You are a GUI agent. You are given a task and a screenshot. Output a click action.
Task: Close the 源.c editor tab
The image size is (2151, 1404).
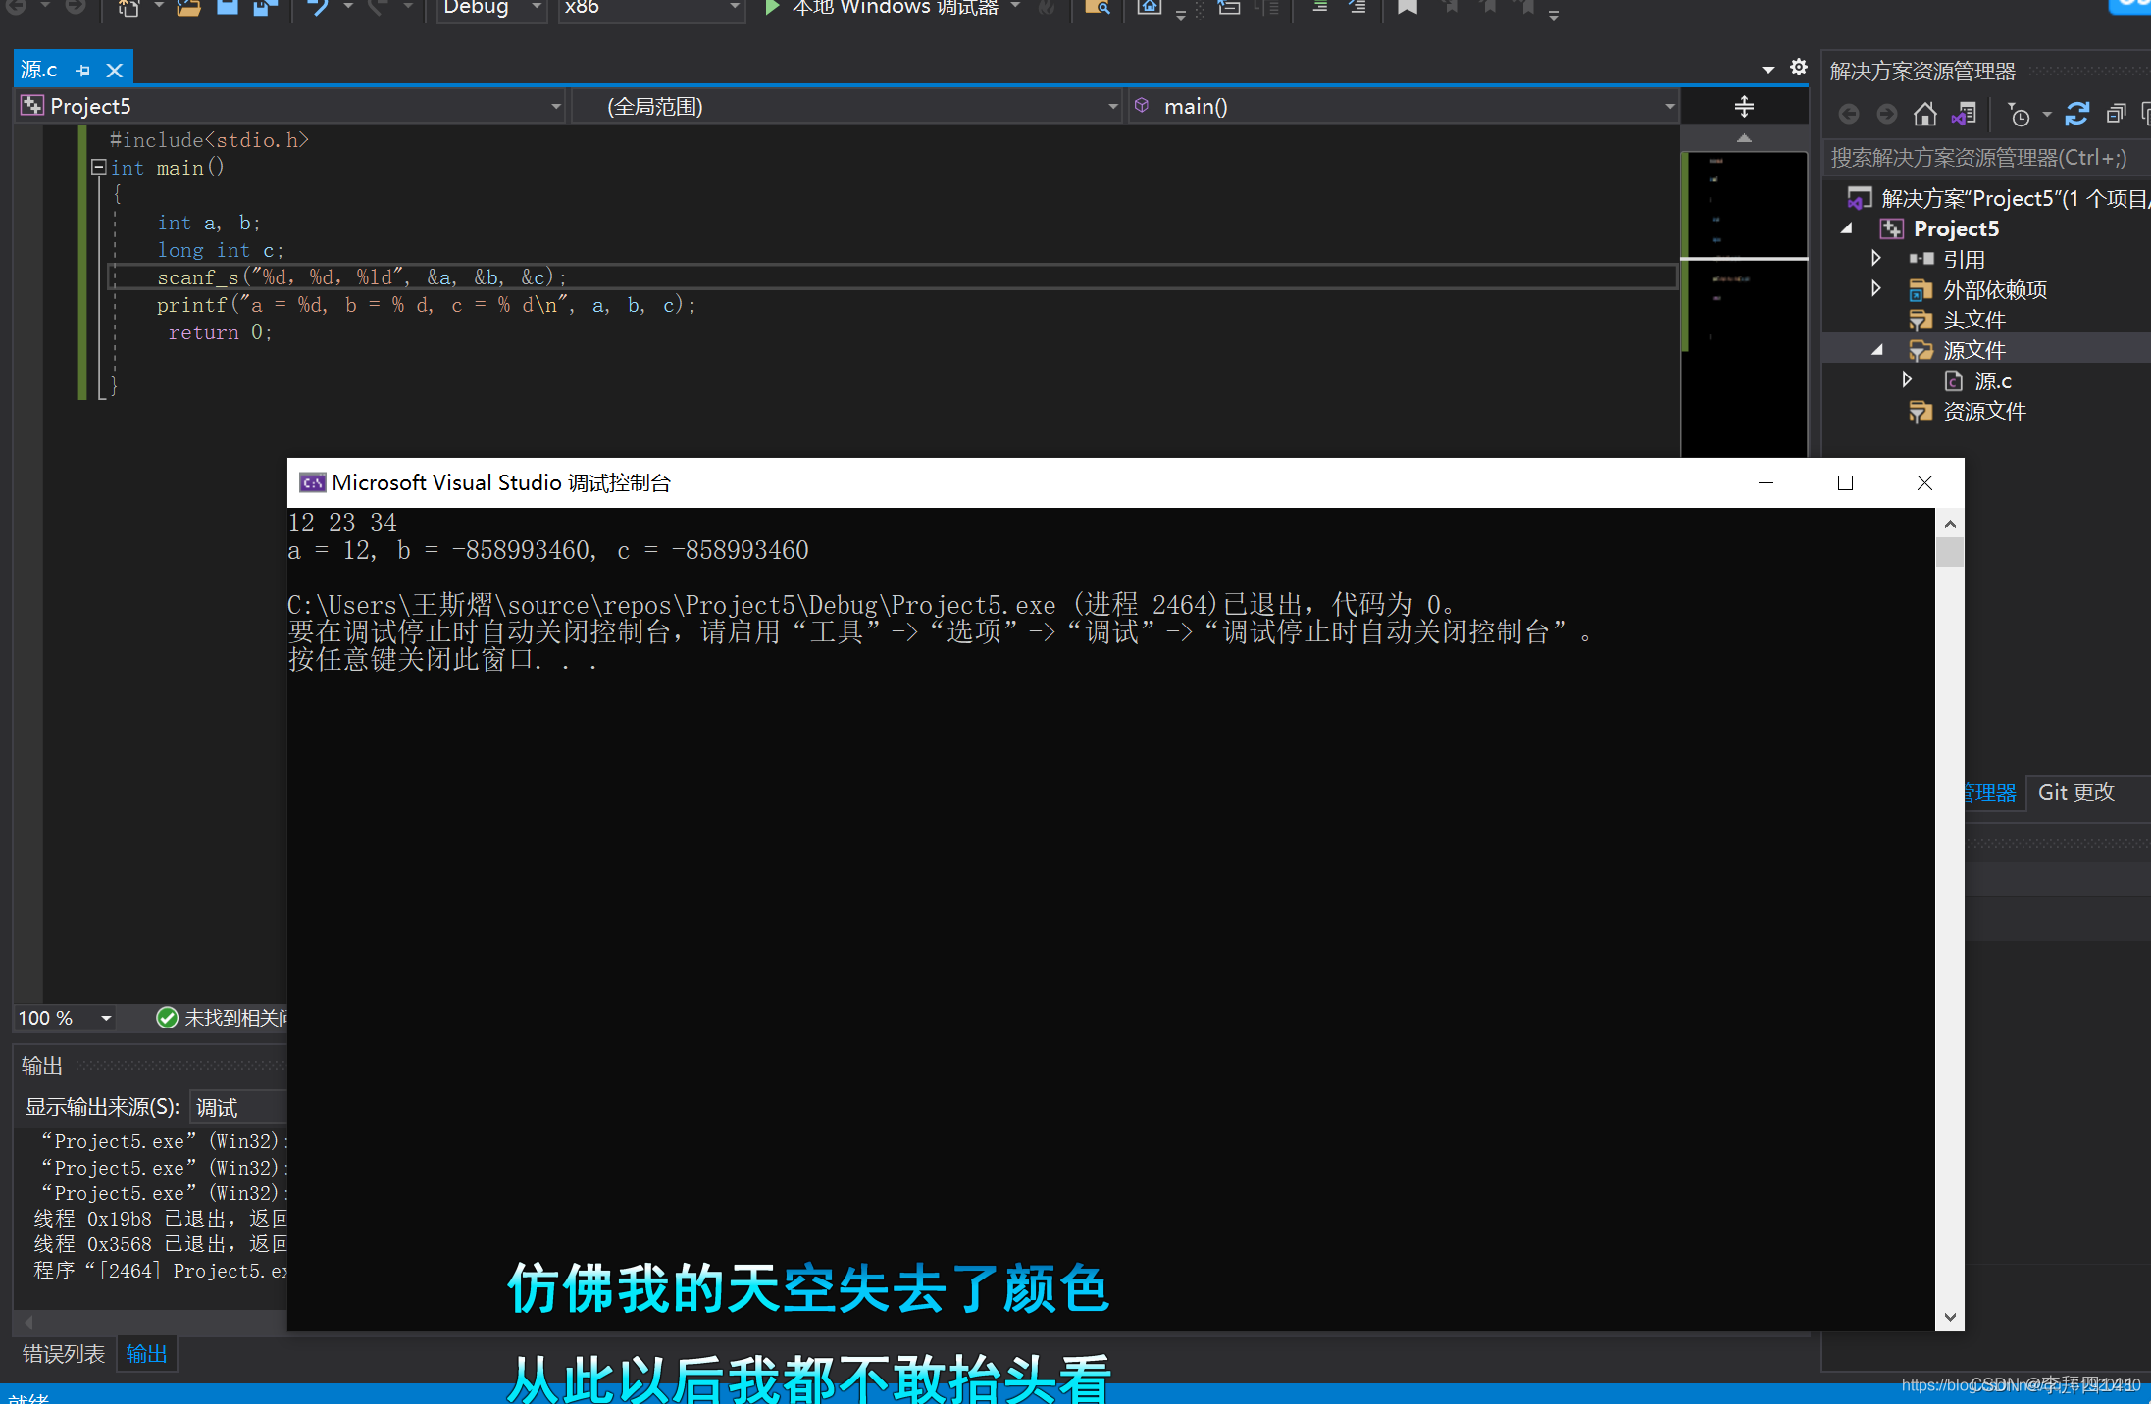coord(115,71)
